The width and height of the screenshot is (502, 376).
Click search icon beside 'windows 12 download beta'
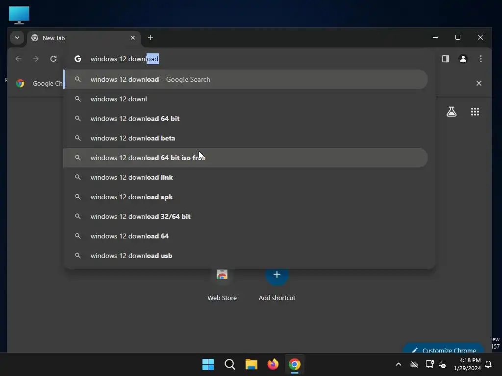pos(78,138)
